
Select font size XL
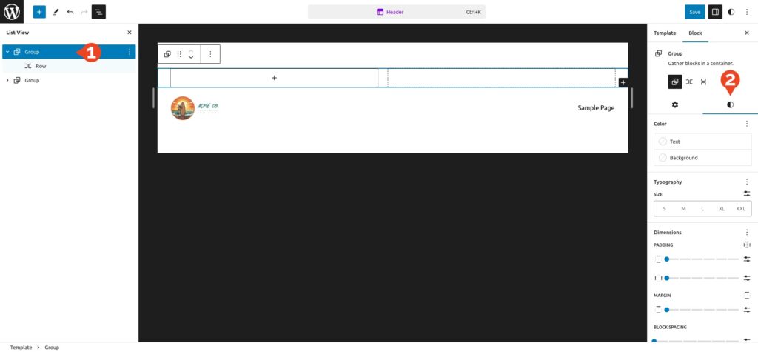coord(721,209)
